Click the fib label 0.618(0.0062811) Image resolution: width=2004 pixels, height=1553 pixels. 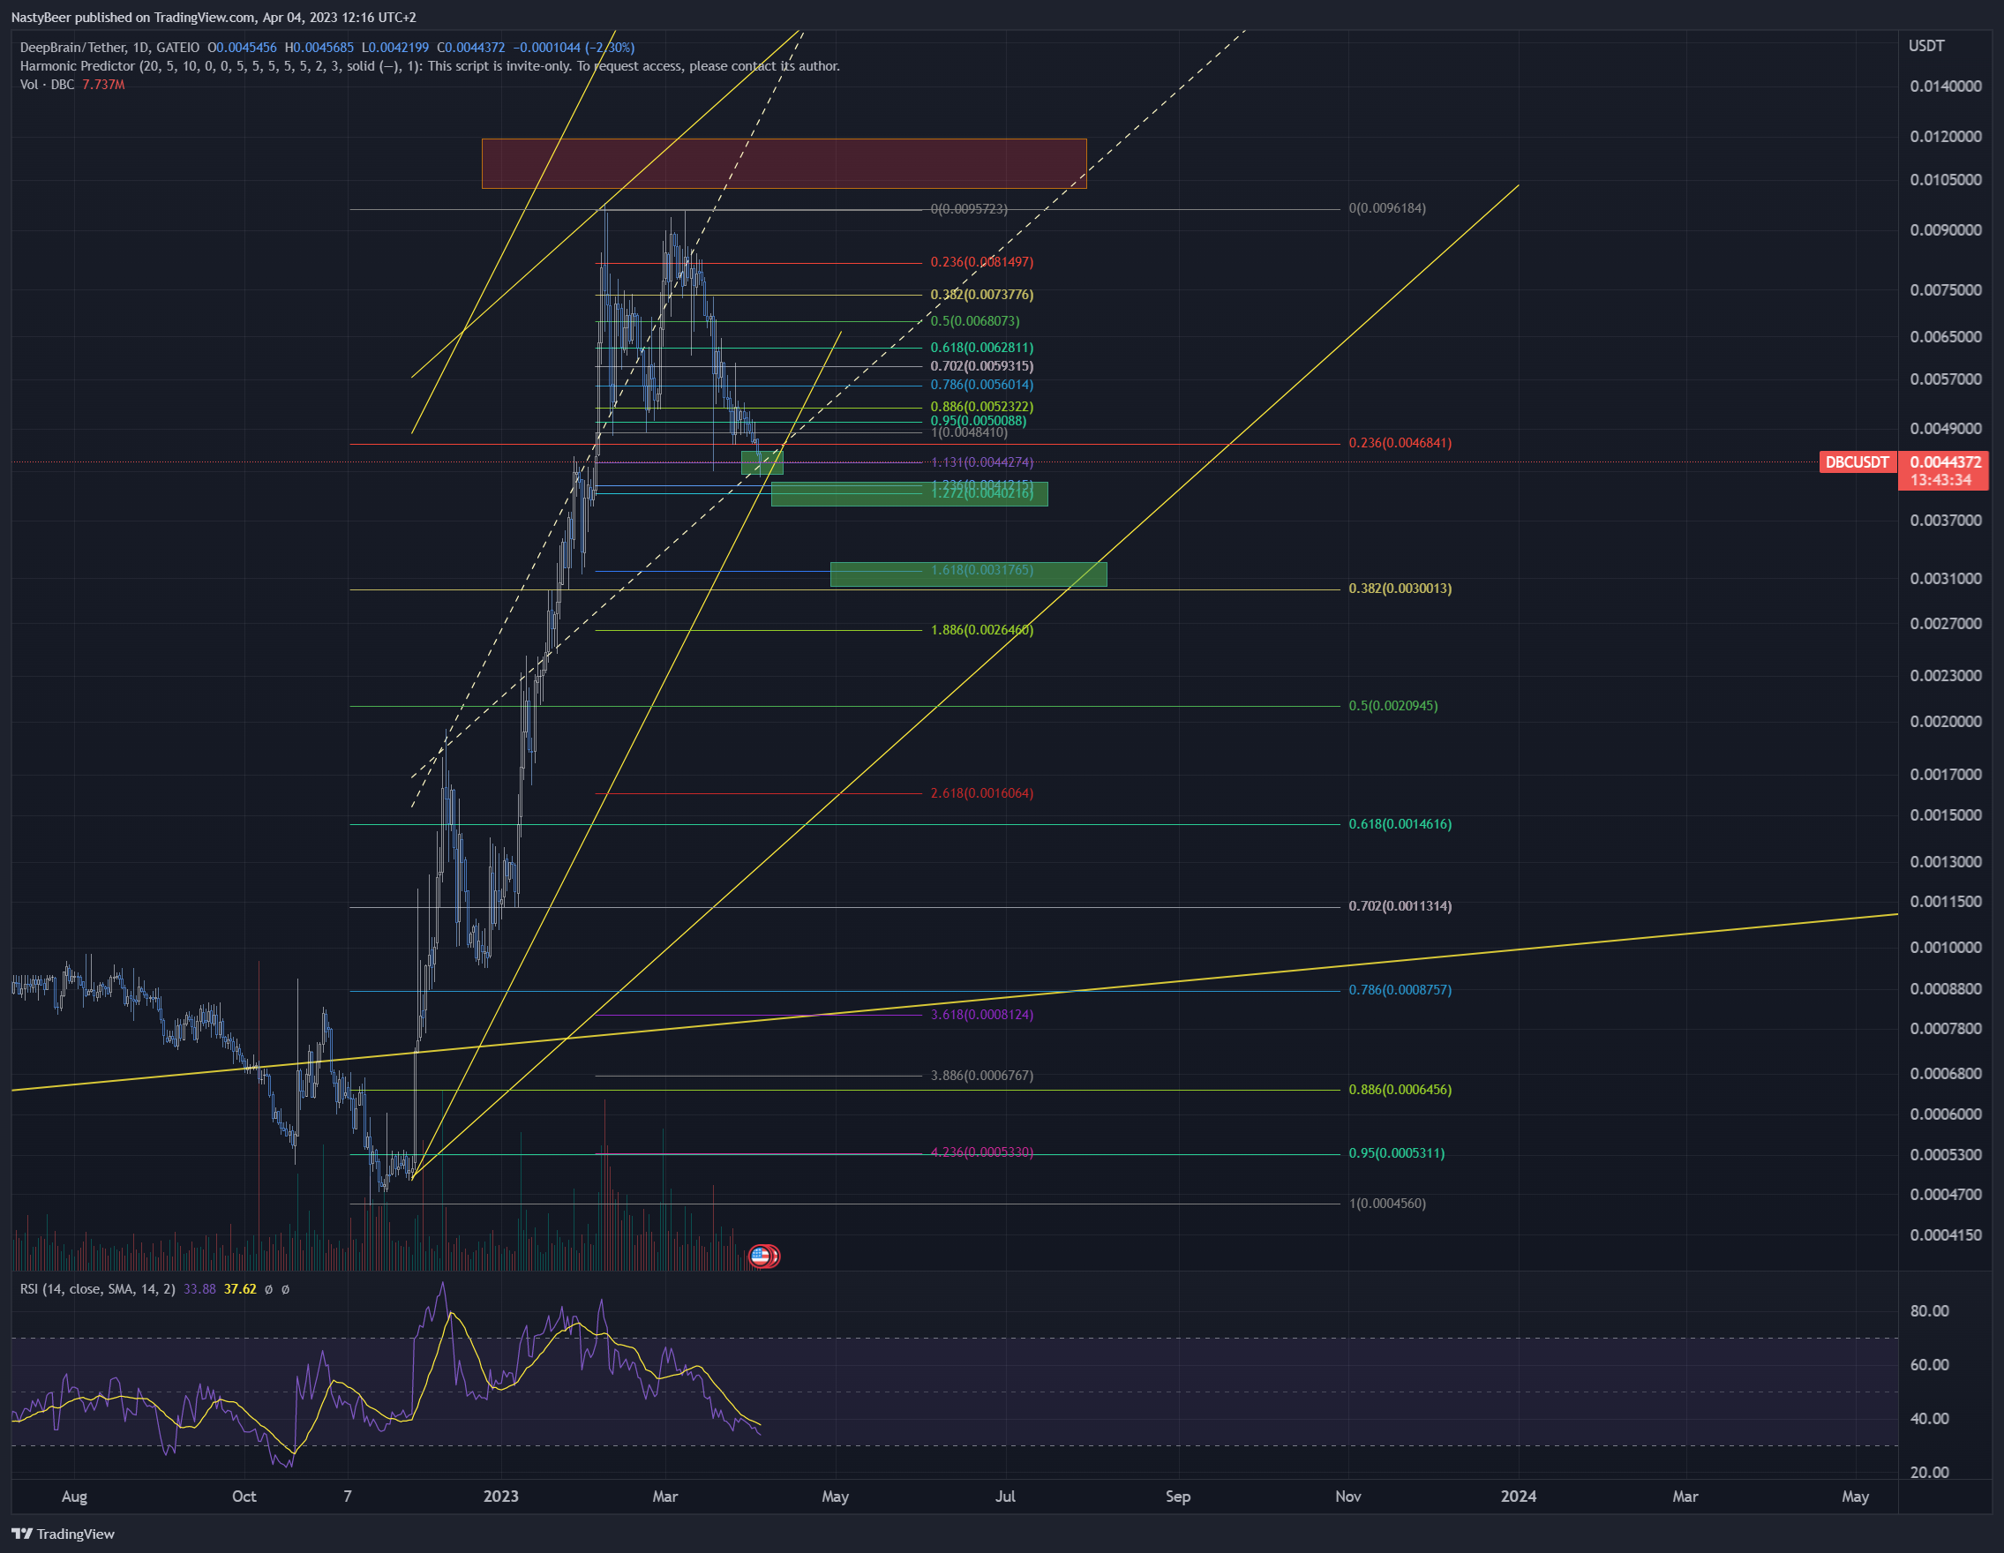pyautogui.click(x=982, y=348)
